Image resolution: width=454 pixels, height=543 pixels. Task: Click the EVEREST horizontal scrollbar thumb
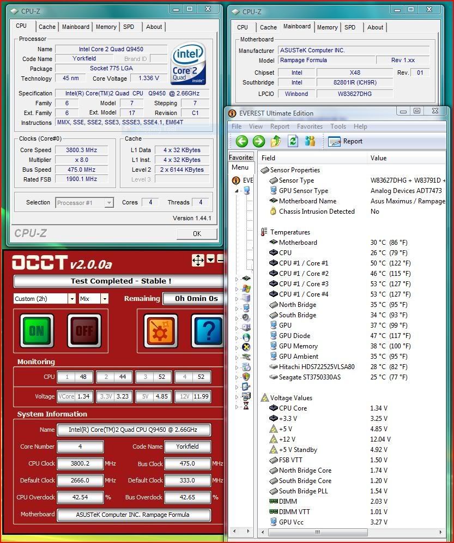click(x=317, y=532)
